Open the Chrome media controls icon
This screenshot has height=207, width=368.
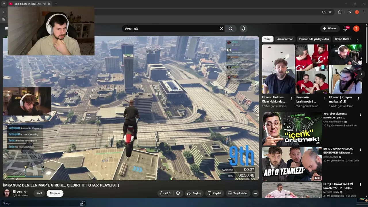pos(350,12)
